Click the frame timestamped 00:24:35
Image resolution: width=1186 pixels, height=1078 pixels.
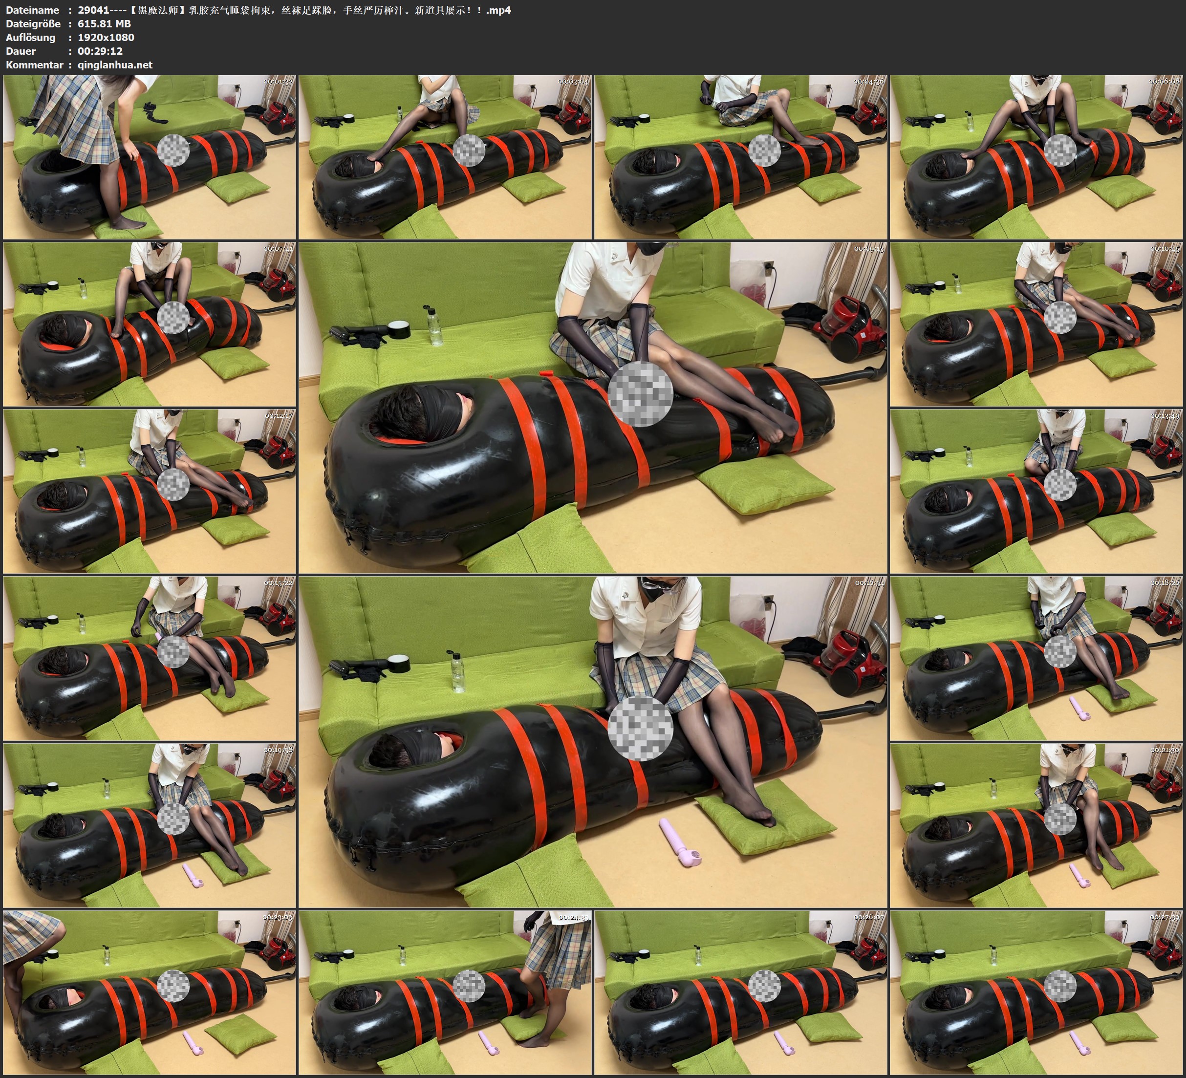point(445,992)
